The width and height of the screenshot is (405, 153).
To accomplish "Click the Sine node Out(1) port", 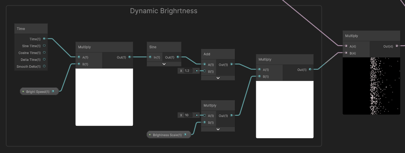I will pyautogui.click(x=178, y=57).
